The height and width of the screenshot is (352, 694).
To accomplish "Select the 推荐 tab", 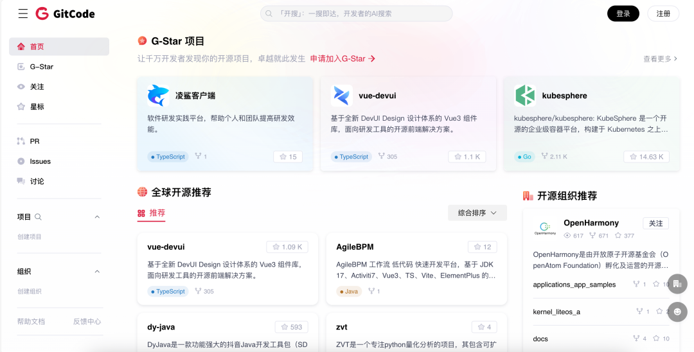I will point(152,213).
